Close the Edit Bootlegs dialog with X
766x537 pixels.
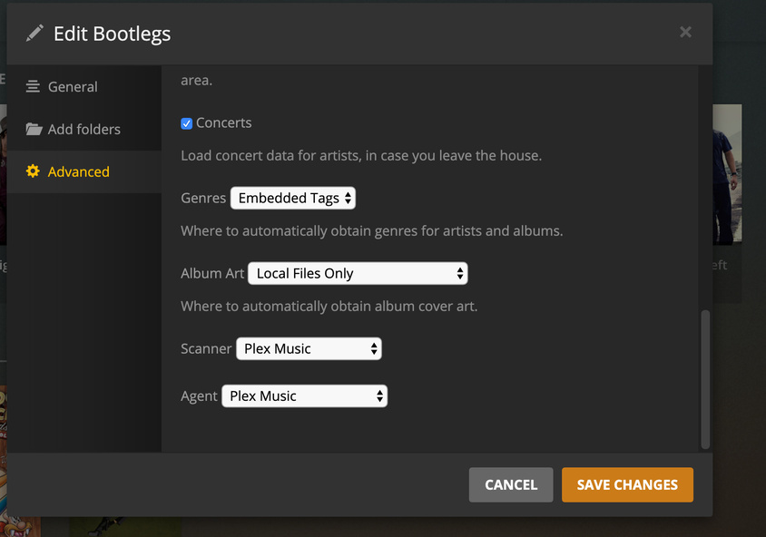(x=685, y=33)
